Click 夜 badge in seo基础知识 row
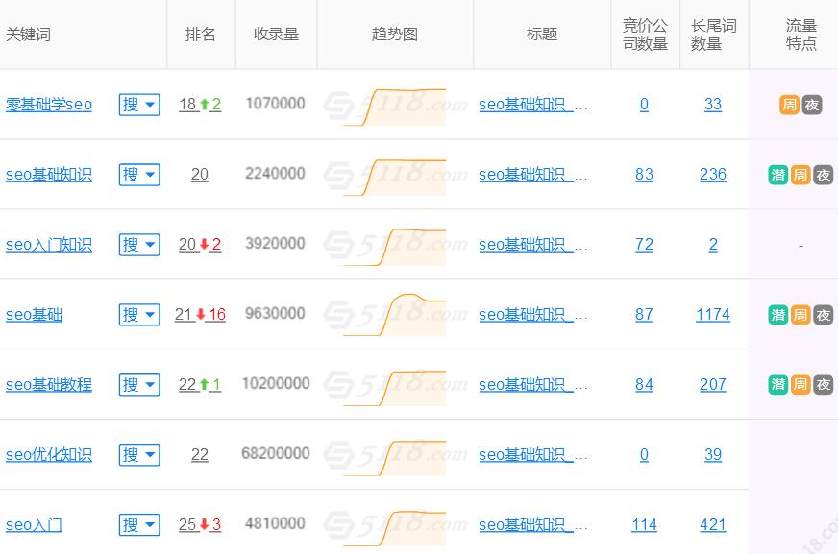The image size is (838, 554). pyautogui.click(x=823, y=175)
